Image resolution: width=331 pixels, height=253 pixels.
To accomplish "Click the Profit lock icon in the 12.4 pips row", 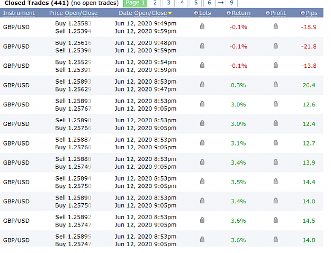I will pyautogui.click(x=276, y=123).
